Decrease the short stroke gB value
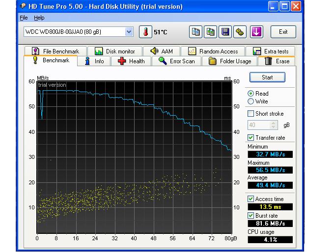Screen dimensions: 334x252 coord(273,127)
